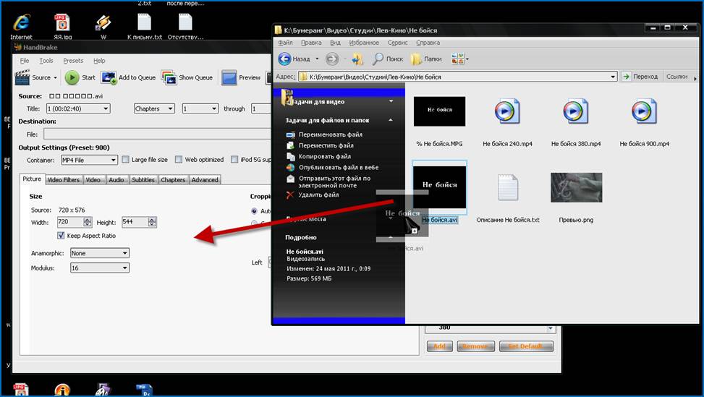This screenshot has width=704, height=397.
Task: Click the red Удалить файл icon
Action: (290, 195)
